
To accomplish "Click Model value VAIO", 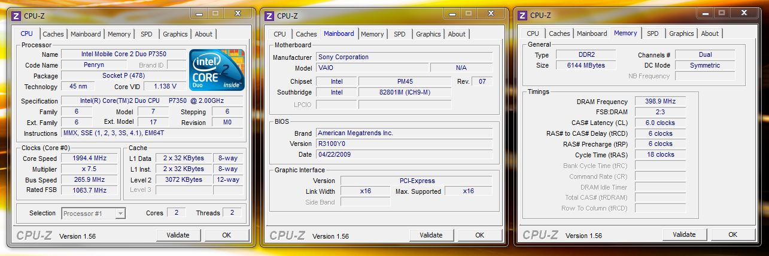I will pyautogui.click(x=372, y=68).
